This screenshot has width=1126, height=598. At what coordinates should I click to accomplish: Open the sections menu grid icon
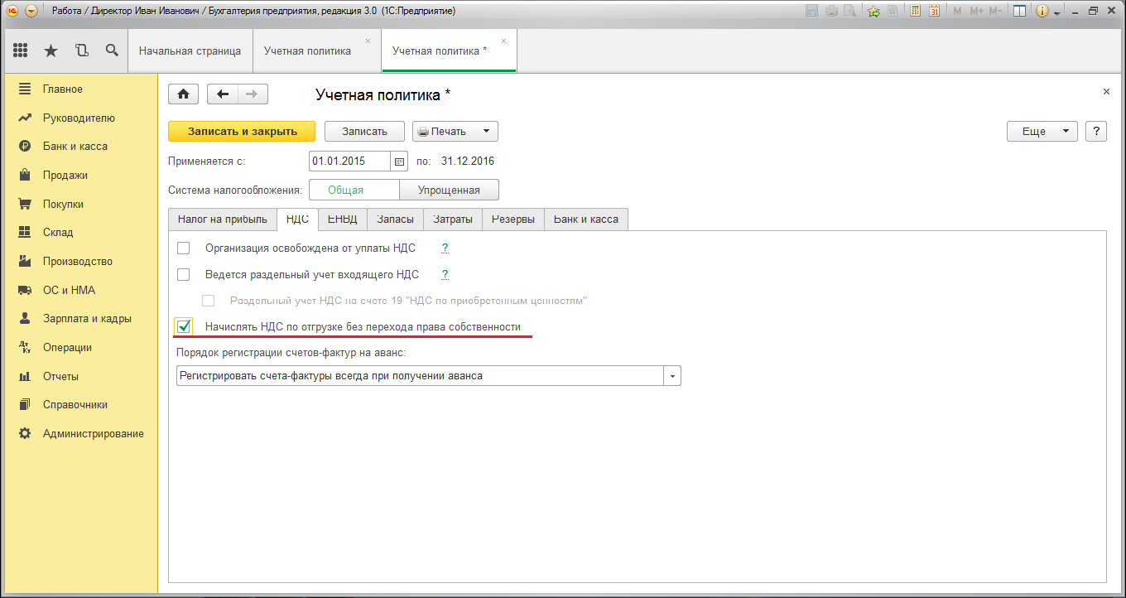21,51
